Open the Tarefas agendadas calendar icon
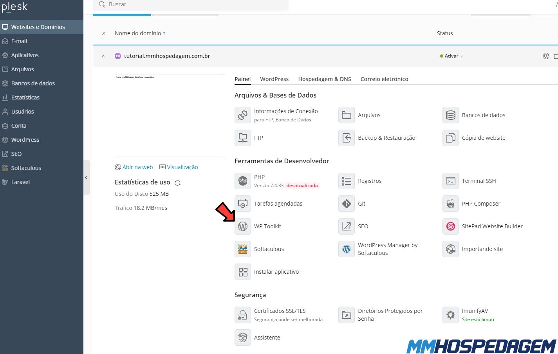This screenshot has height=354, width=558. [243, 204]
